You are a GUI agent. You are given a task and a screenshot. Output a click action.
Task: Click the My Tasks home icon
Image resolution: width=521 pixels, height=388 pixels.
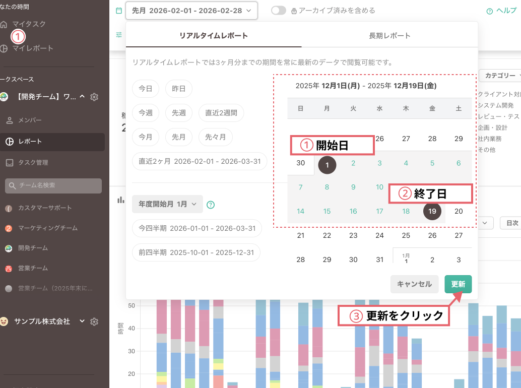(x=4, y=24)
